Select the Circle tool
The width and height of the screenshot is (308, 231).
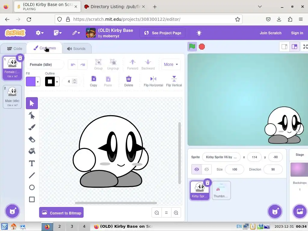pyautogui.click(x=32, y=187)
